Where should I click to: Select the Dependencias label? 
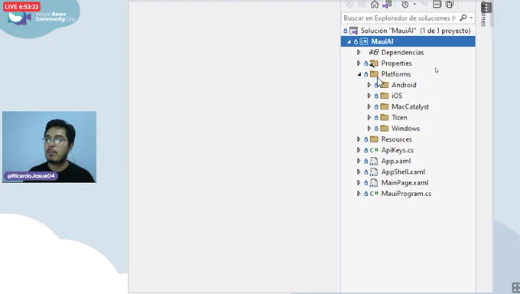tap(402, 53)
